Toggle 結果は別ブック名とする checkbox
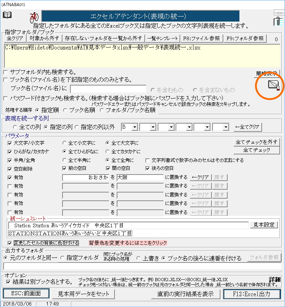Image resolution: width=285 pixels, height=307 pixels. (8, 282)
